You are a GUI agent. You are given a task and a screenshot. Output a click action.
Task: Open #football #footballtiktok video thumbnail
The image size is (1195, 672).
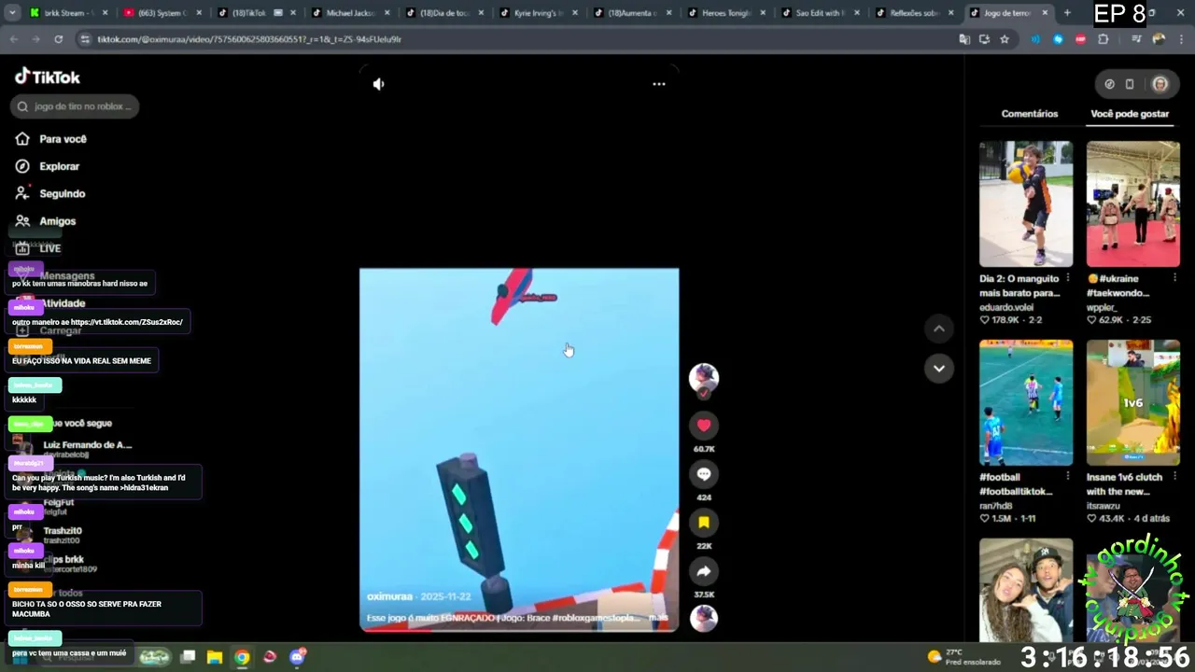point(1026,402)
